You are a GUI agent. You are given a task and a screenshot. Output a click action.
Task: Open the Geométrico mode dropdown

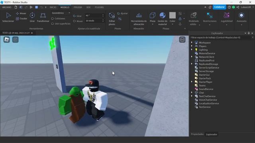point(61,13)
